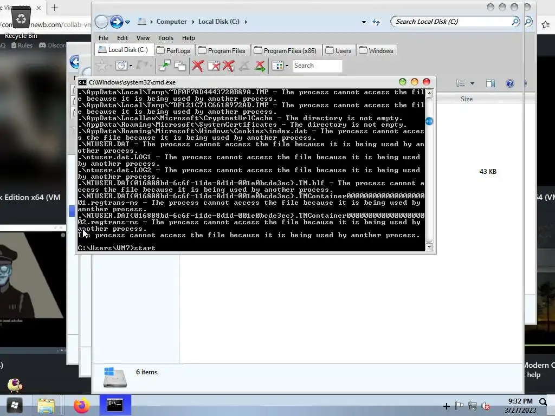555x416 pixels.
Task: Open a new browser tab with plus button
Action: 55,8
